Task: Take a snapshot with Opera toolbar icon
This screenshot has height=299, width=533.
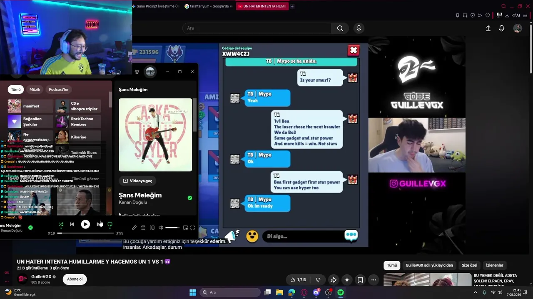Action: tap(465, 15)
